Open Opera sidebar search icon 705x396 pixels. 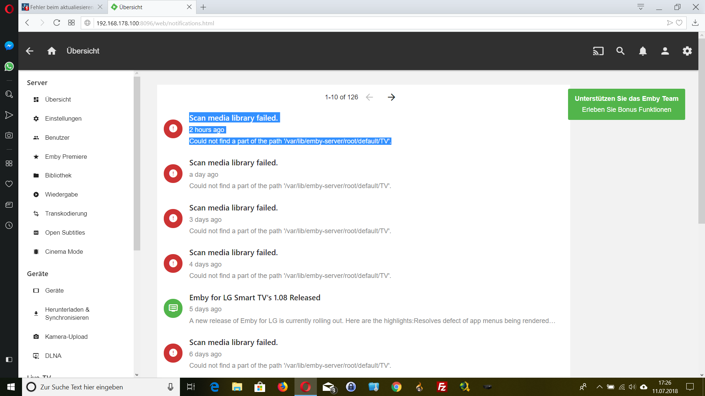(x=9, y=94)
